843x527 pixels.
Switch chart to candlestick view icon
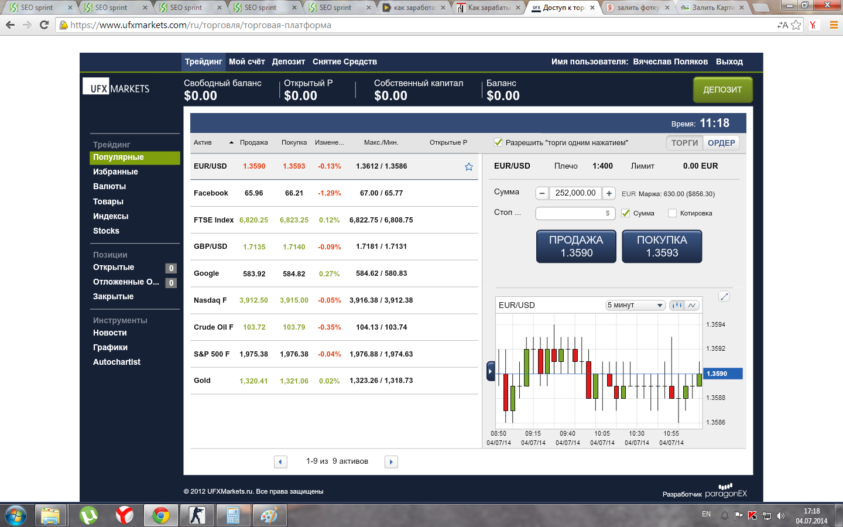click(677, 305)
